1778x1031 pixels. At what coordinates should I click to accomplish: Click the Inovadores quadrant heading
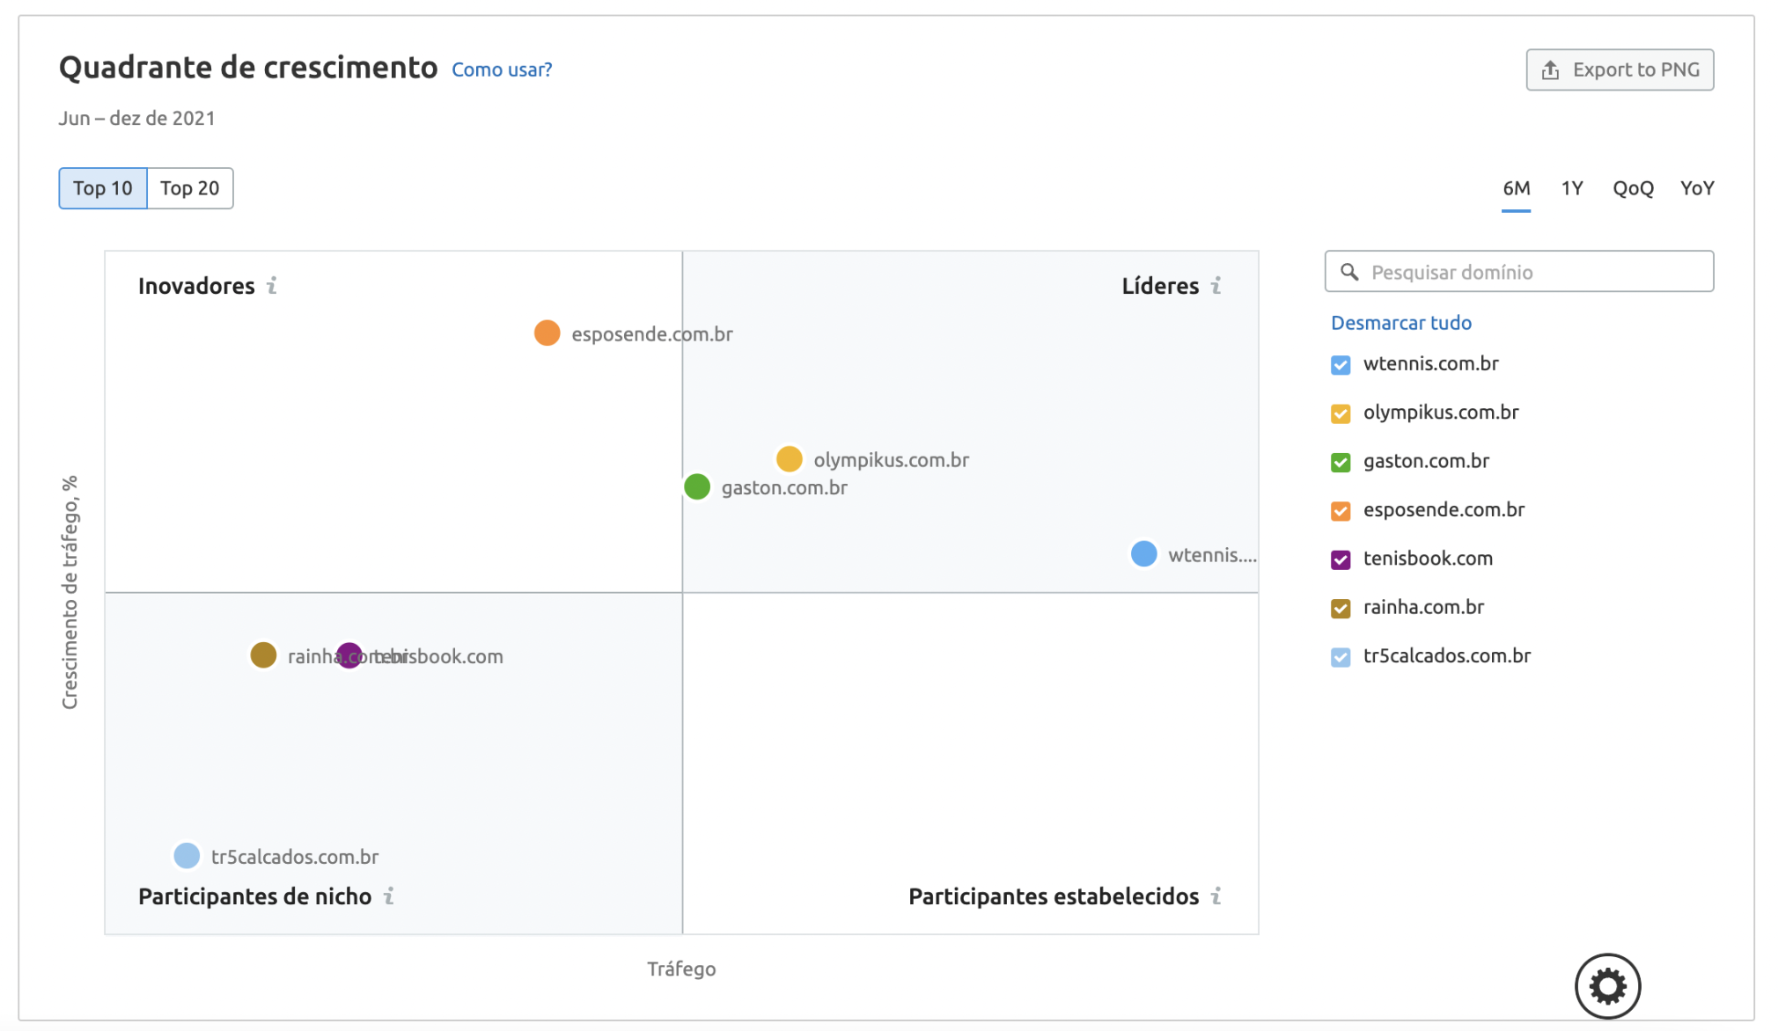[x=196, y=286]
